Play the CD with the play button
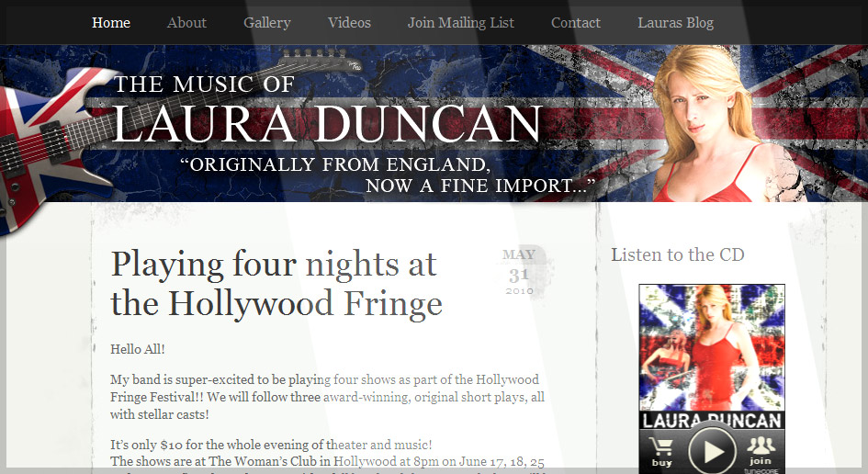This screenshot has height=474, width=868. (712, 451)
